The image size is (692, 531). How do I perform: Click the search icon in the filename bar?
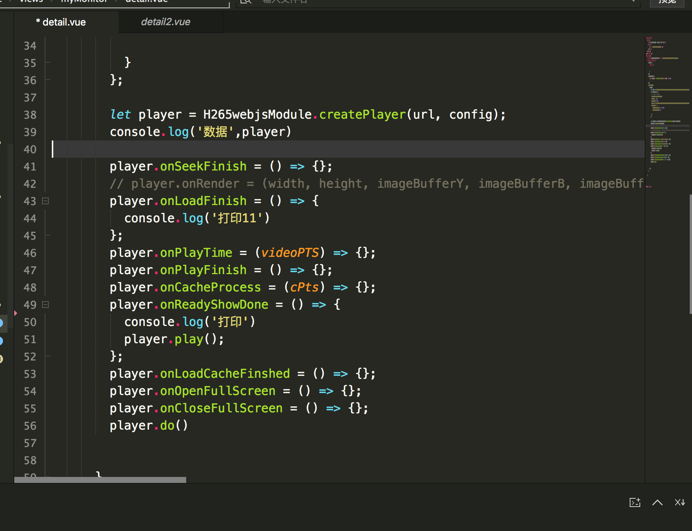(246, 2)
